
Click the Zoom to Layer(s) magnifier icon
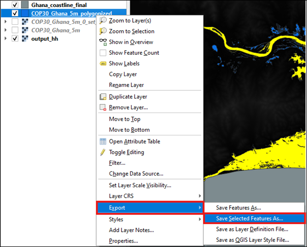point(103,20)
